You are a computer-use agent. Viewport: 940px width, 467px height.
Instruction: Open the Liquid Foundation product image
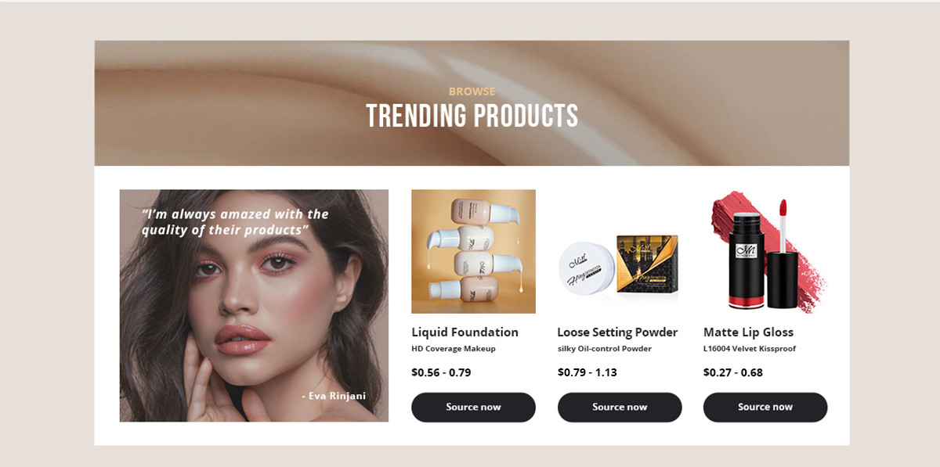point(473,251)
